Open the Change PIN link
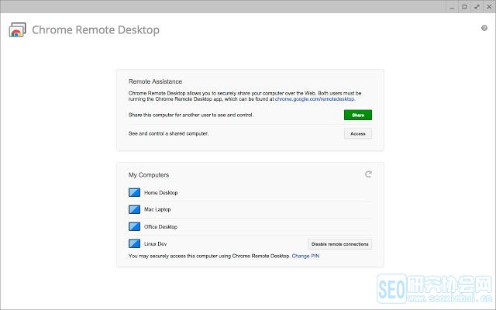This screenshot has width=496, height=310. pos(305,256)
